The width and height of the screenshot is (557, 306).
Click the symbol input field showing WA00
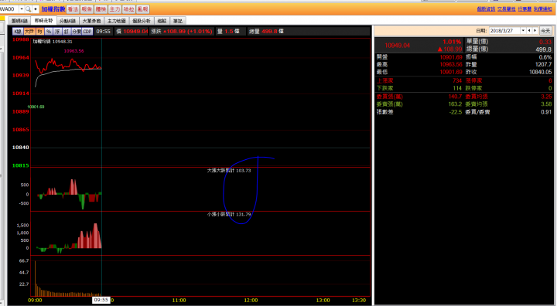tap(9, 9)
